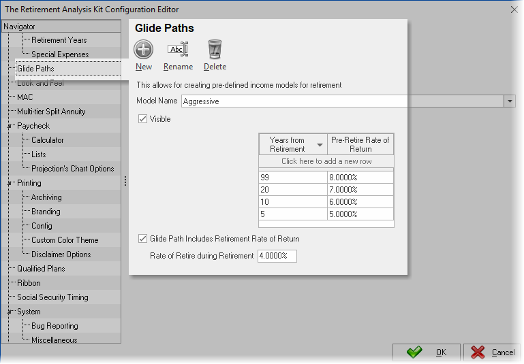Screen dimensions: 524x364
Task: Select Custom Color Theme in Navigator
Action: (x=65, y=240)
